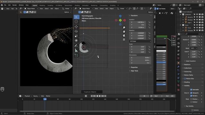Toggle camera view with camera gizmo
The width and height of the screenshot is (205, 115).
tap(124, 35)
